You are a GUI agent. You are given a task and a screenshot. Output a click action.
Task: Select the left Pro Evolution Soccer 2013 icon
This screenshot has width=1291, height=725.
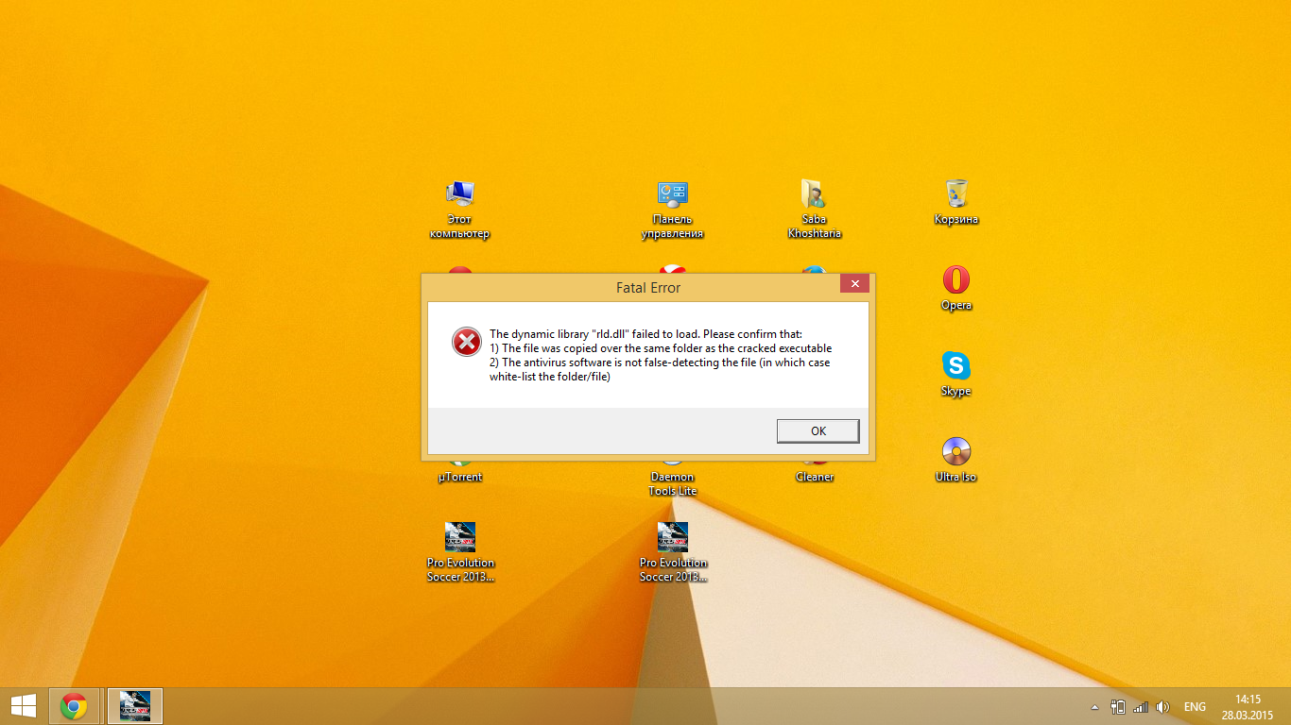pos(460,552)
